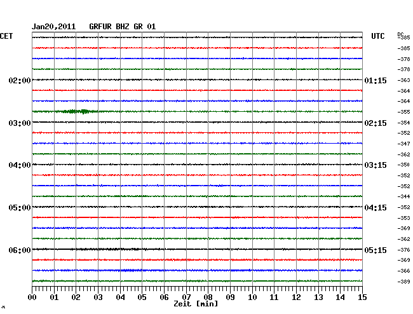
Task: Select minute axis label "06" on bottom axis
Action: 164,297
